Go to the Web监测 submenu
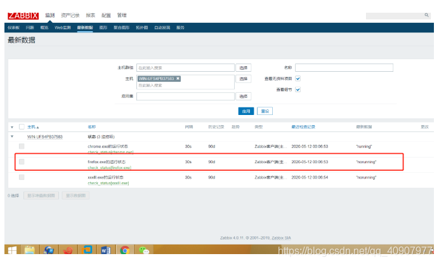 63,27
